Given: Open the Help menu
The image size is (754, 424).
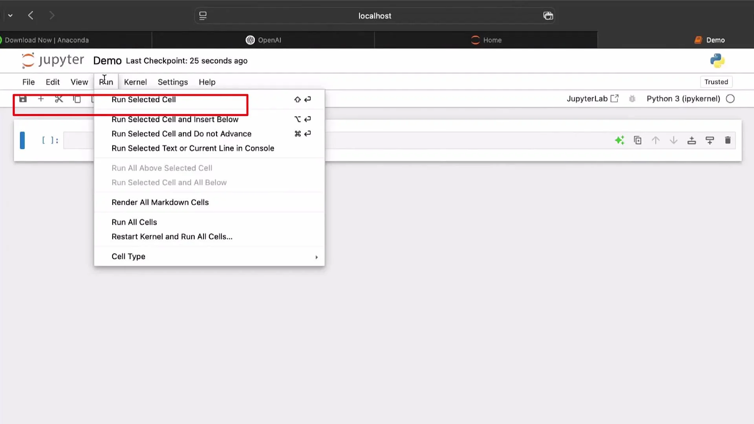Looking at the screenshot, I should [207, 82].
